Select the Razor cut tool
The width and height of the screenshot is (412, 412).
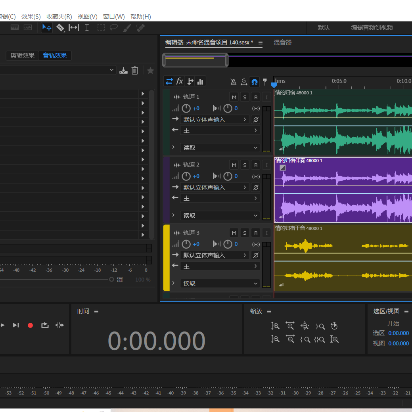pos(60,28)
